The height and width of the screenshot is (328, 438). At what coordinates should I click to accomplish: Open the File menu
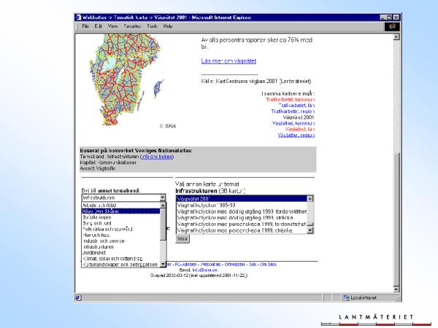point(85,26)
